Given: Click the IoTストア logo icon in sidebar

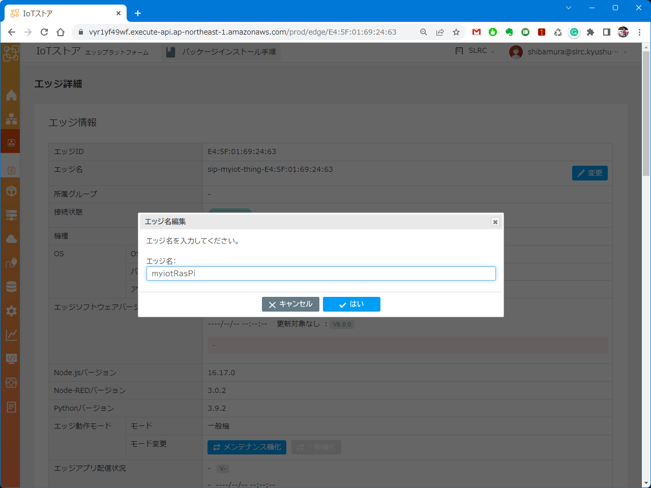Looking at the screenshot, I should click(11, 53).
